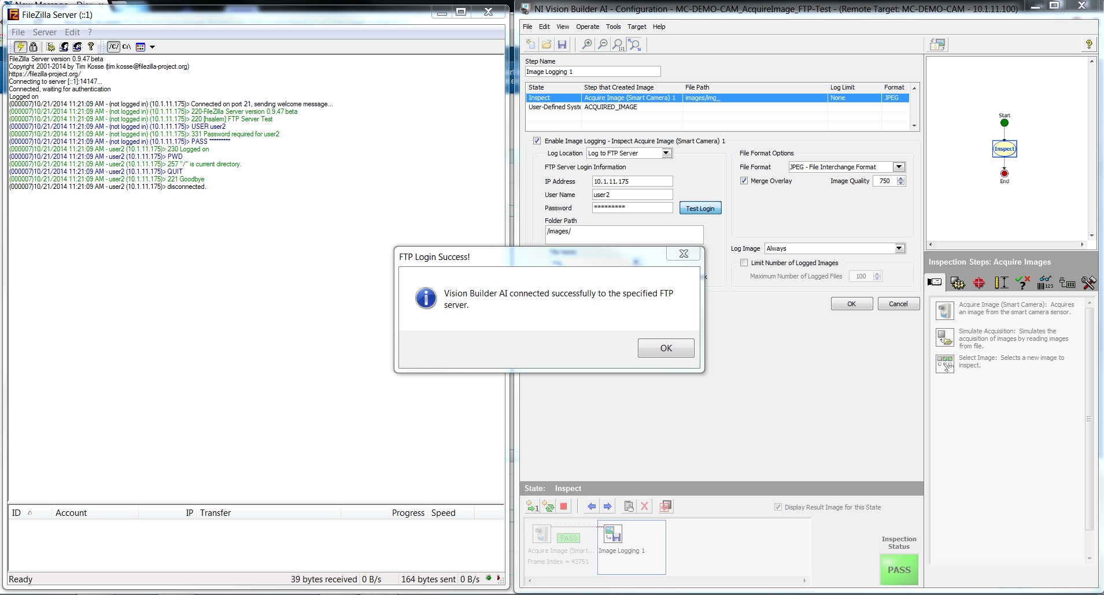1104x595 pixels.
Task: Click the Image Quality stepper arrows
Action: pos(900,181)
